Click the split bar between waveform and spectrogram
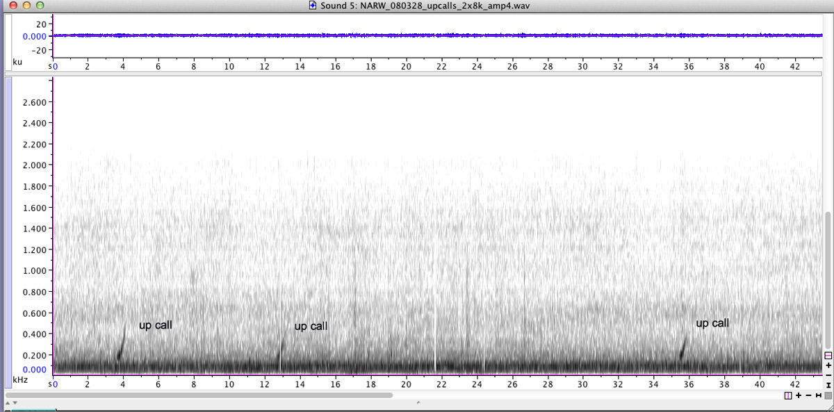This screenshot has height=412, width=834. tap(414, 72)
